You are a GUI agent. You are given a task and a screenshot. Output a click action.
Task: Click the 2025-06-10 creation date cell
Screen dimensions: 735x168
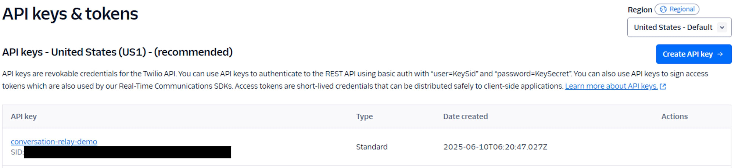tap(495, 147)
